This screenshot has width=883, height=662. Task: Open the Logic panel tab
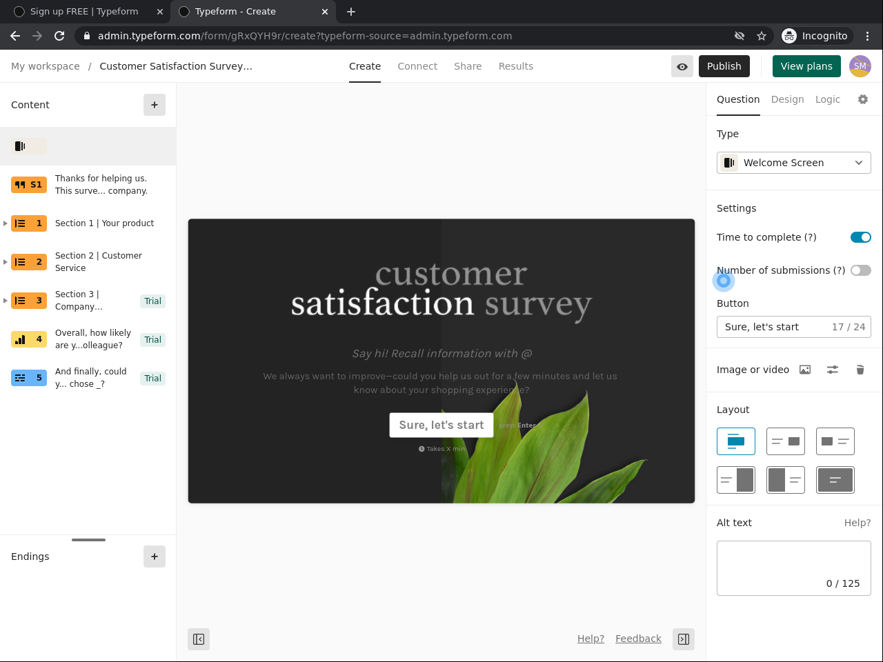[828, 99]
